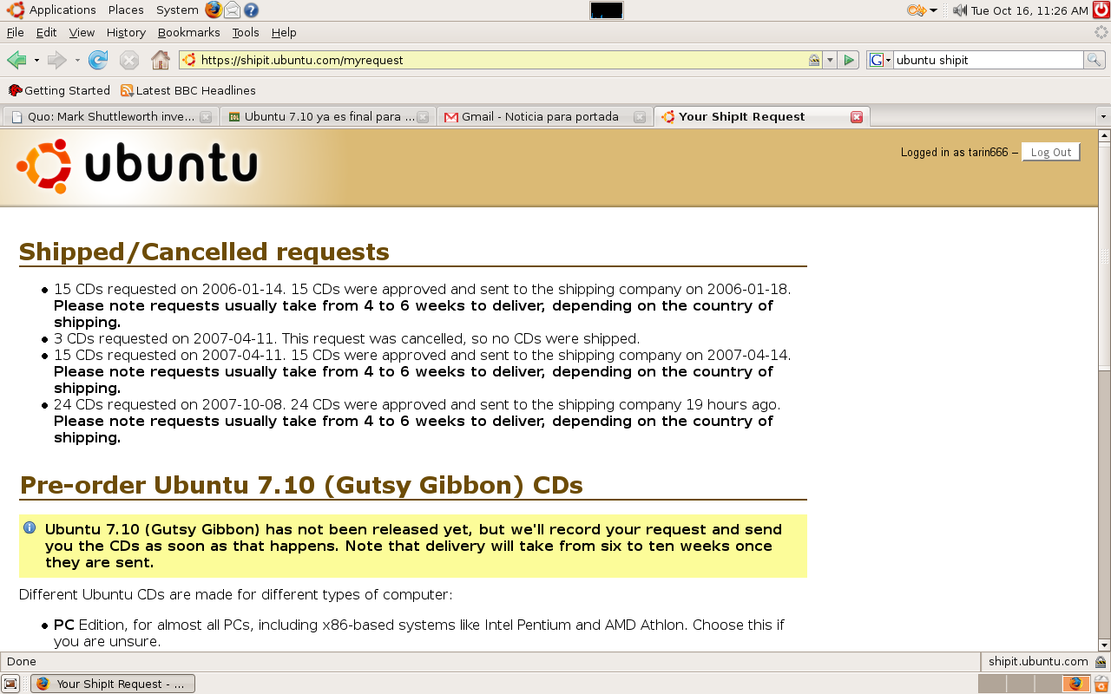Viewport: 1111px width, 694px height.
Task: Click the shipit.ubuntu.com status bar text
Action: coord(1038,661)
